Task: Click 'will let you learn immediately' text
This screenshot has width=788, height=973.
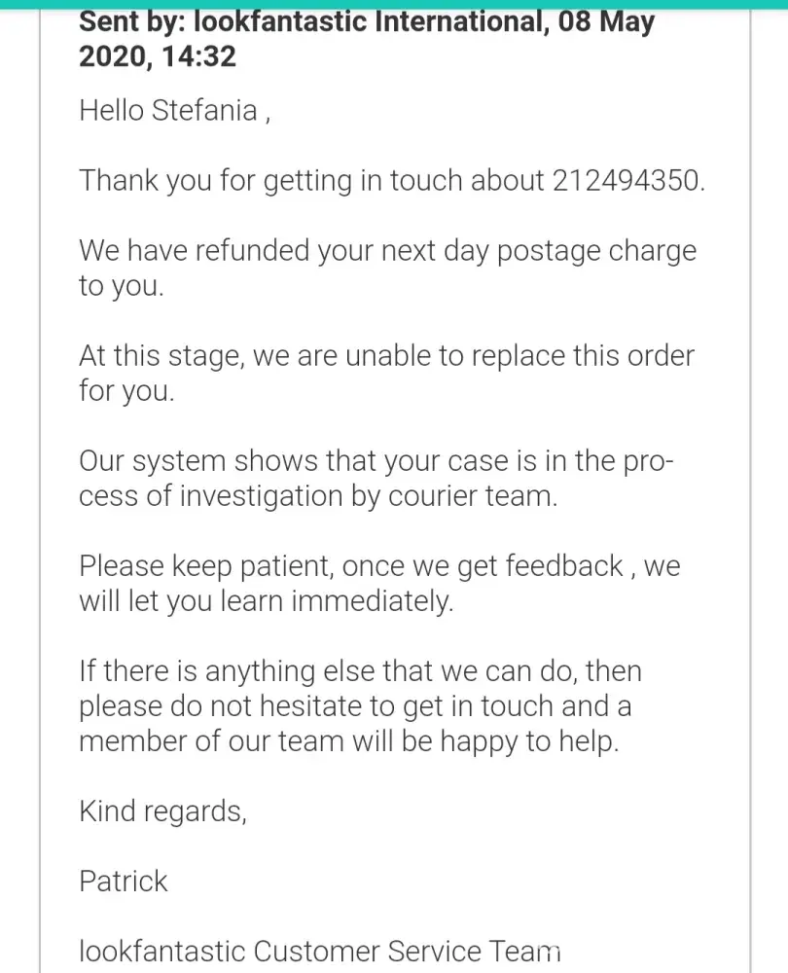Action: point(266,600)
